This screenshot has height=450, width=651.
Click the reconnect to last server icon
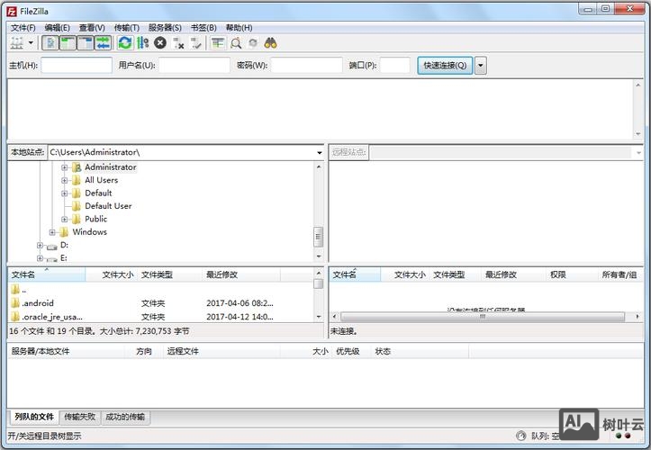pos(196,43)
